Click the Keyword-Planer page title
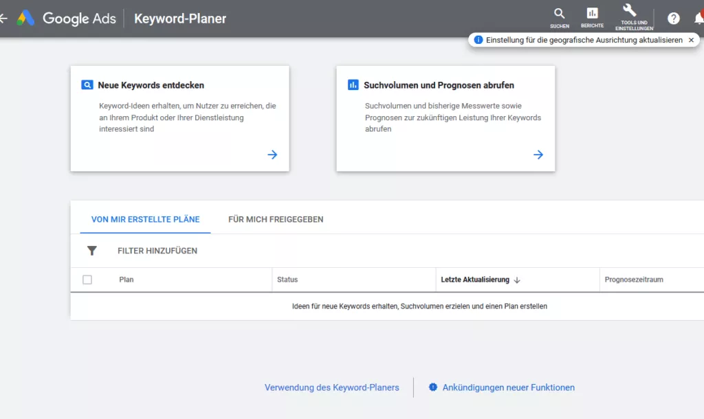The height and width of the screenshot is (419, 704). point(180,19)
